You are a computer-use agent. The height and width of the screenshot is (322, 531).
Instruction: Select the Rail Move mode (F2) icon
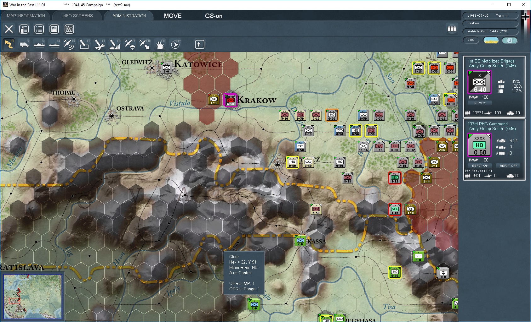click(x=24, y=44)
